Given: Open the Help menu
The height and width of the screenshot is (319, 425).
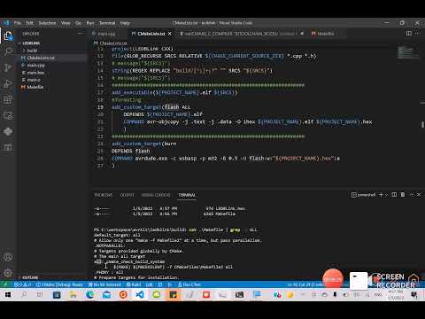Looking at the screenshot, I should click(x=125, y=23).
